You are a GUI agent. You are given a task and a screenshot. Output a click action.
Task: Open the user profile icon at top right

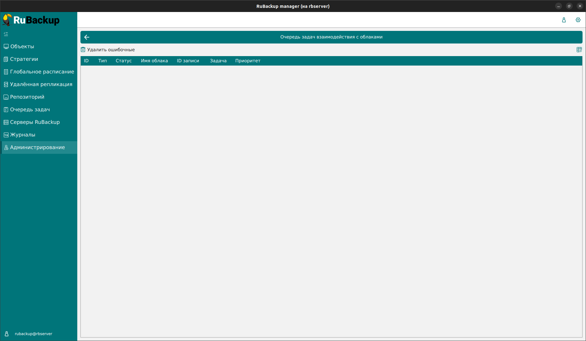pyautogui.click(x=564, y=20)
